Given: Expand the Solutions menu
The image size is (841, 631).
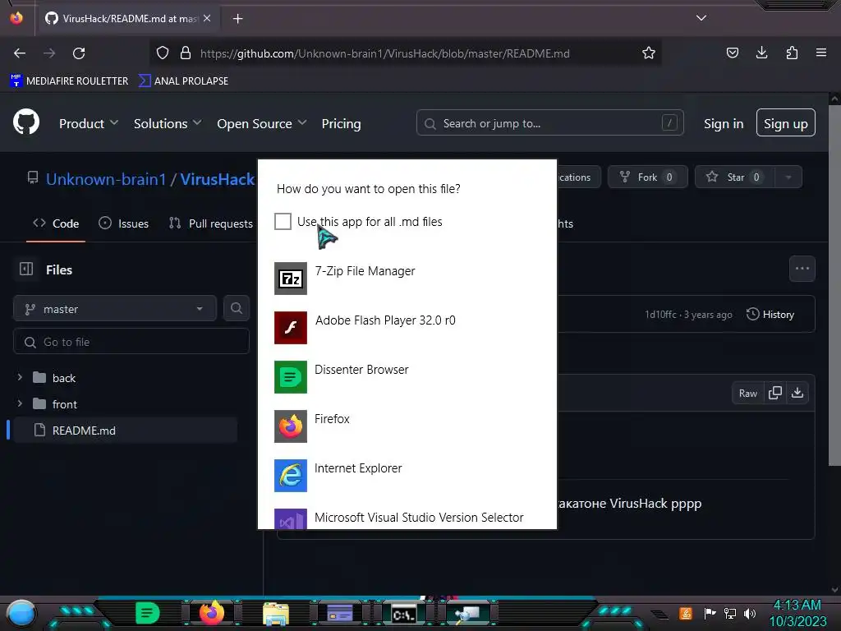Looking at the screenshot, I should tap(168, 123).
